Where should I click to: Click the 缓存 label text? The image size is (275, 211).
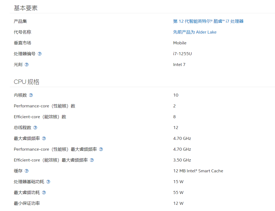pyautogui.click(x=18, y=171)
